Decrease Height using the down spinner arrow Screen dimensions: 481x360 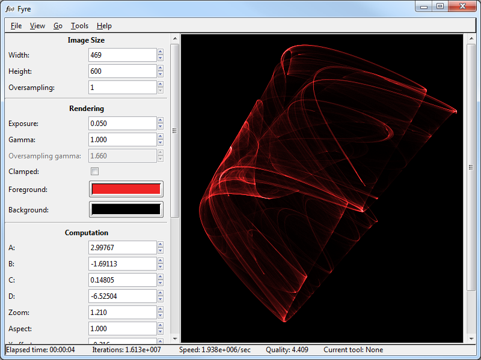(x=161, y=74)
